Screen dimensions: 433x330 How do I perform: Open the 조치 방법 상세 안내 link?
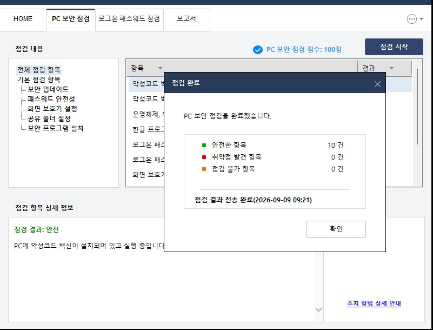click(x=374, y=303)
